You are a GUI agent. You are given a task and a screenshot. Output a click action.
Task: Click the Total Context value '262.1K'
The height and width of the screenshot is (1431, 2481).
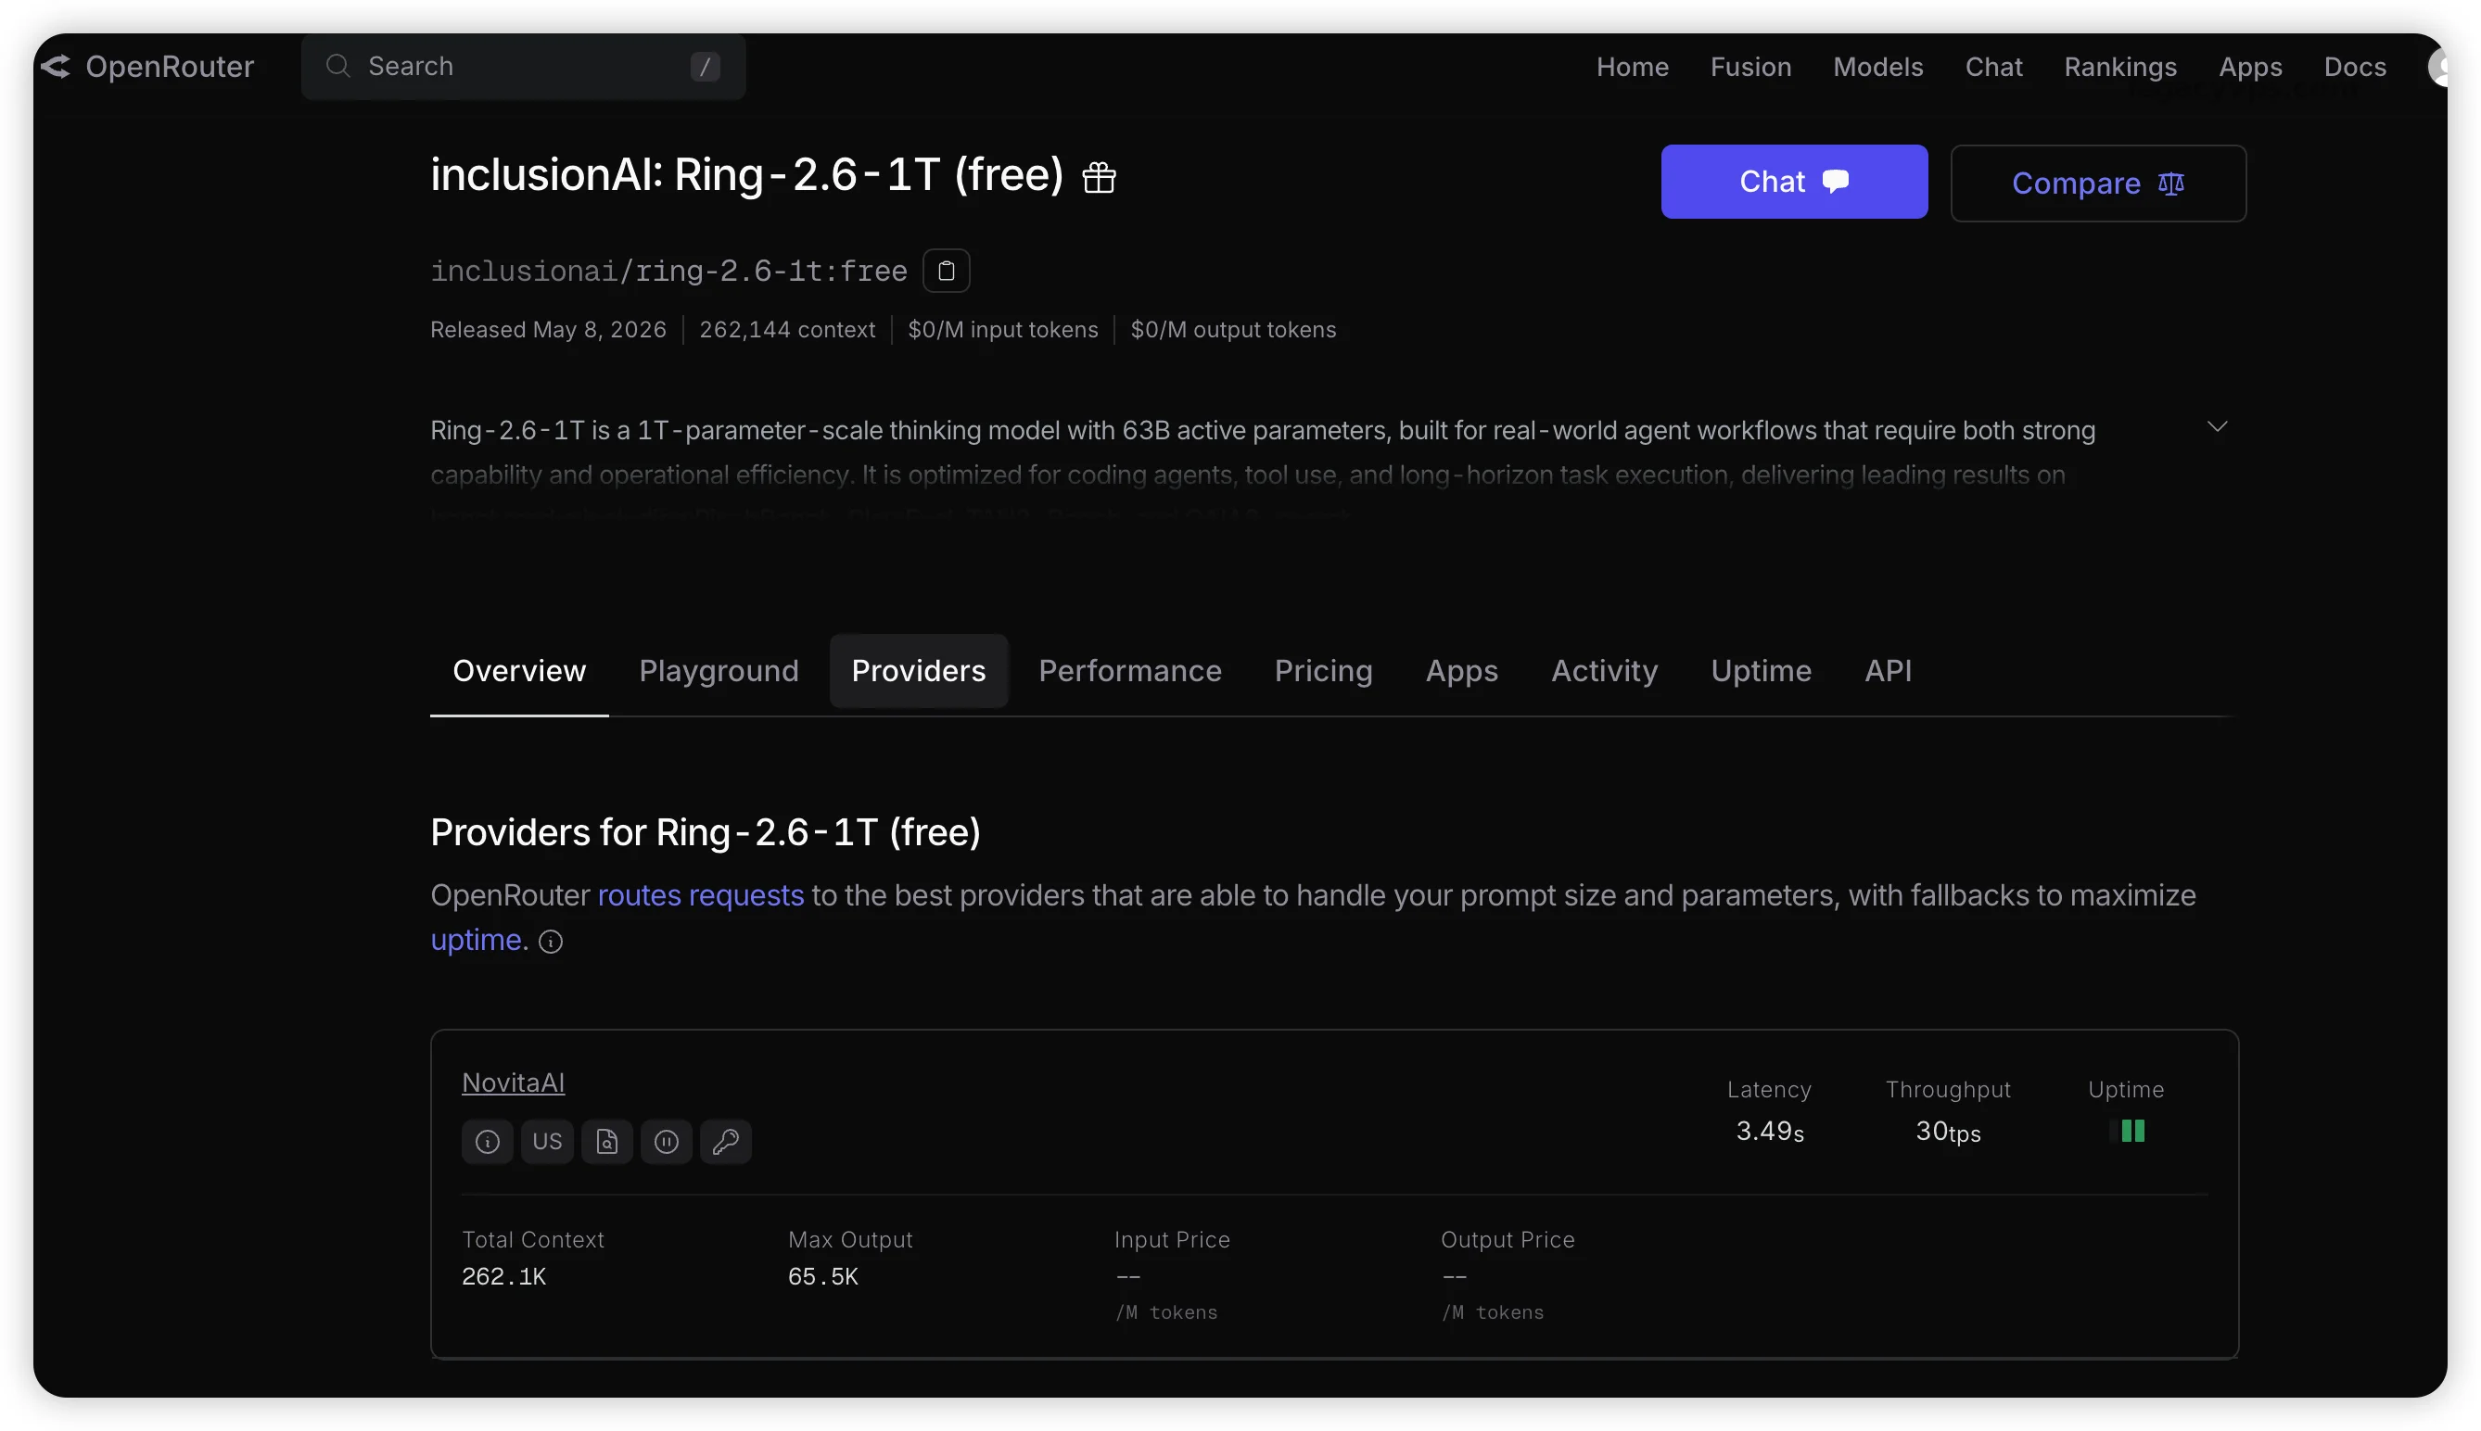(x=504, y=1277)
